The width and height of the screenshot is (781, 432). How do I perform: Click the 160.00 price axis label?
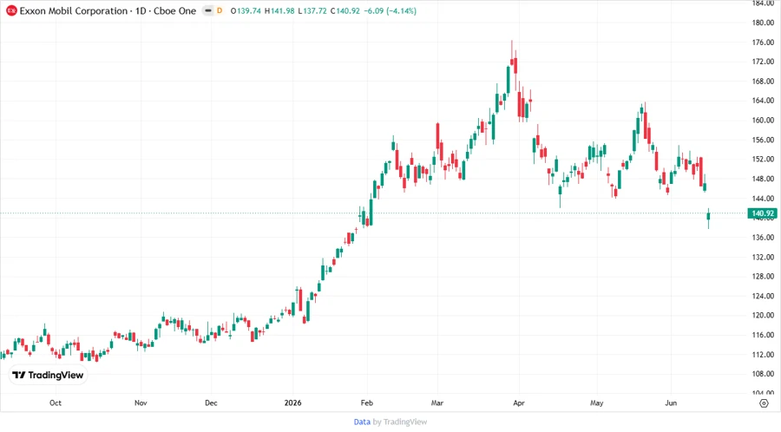(763, 120)
